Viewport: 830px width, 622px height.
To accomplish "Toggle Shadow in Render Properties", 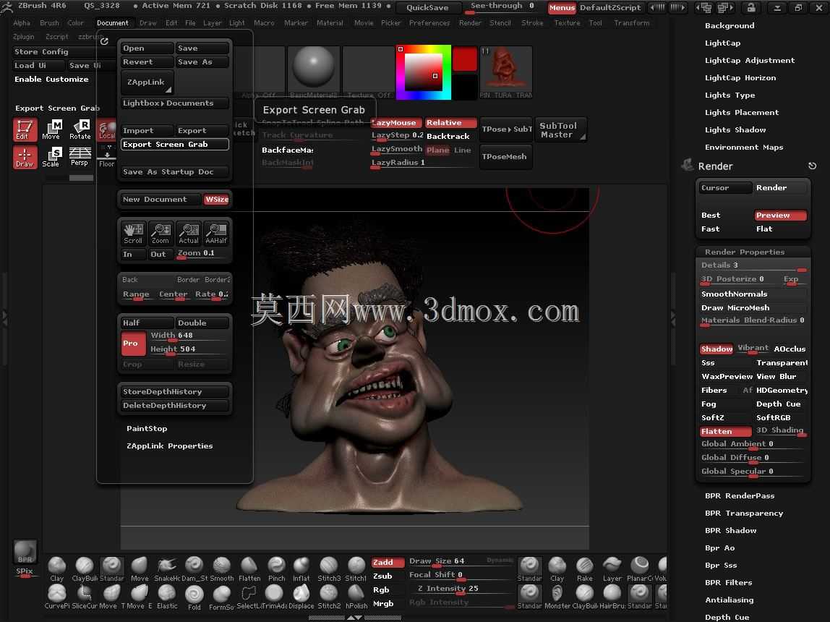I will tap(716, 349).
